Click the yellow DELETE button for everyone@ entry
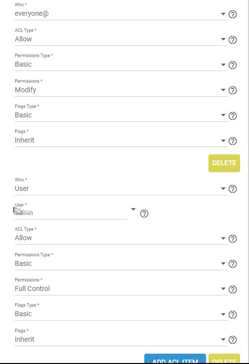Image resolution: width=249 pixels, height=364 pixels. [x=224, y=163]
